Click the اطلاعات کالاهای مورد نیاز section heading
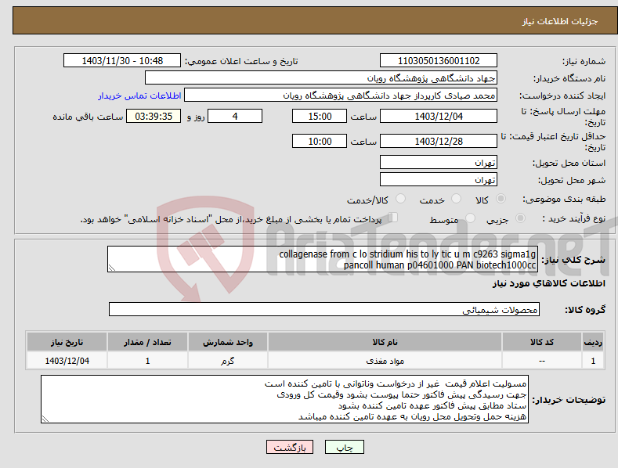This screenshot has width=618, height=468. coord(548,283)
